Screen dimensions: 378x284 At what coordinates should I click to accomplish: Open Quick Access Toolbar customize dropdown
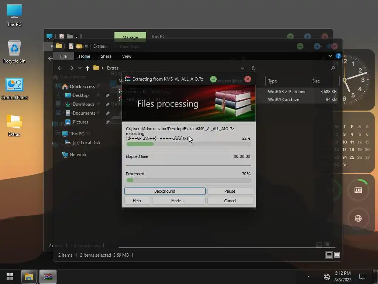click(x=86, y=47)
